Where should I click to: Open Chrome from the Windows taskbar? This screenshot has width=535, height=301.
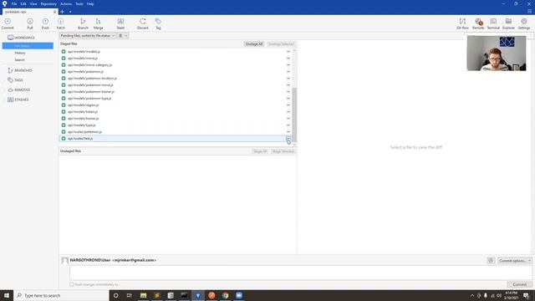(225, 295)
